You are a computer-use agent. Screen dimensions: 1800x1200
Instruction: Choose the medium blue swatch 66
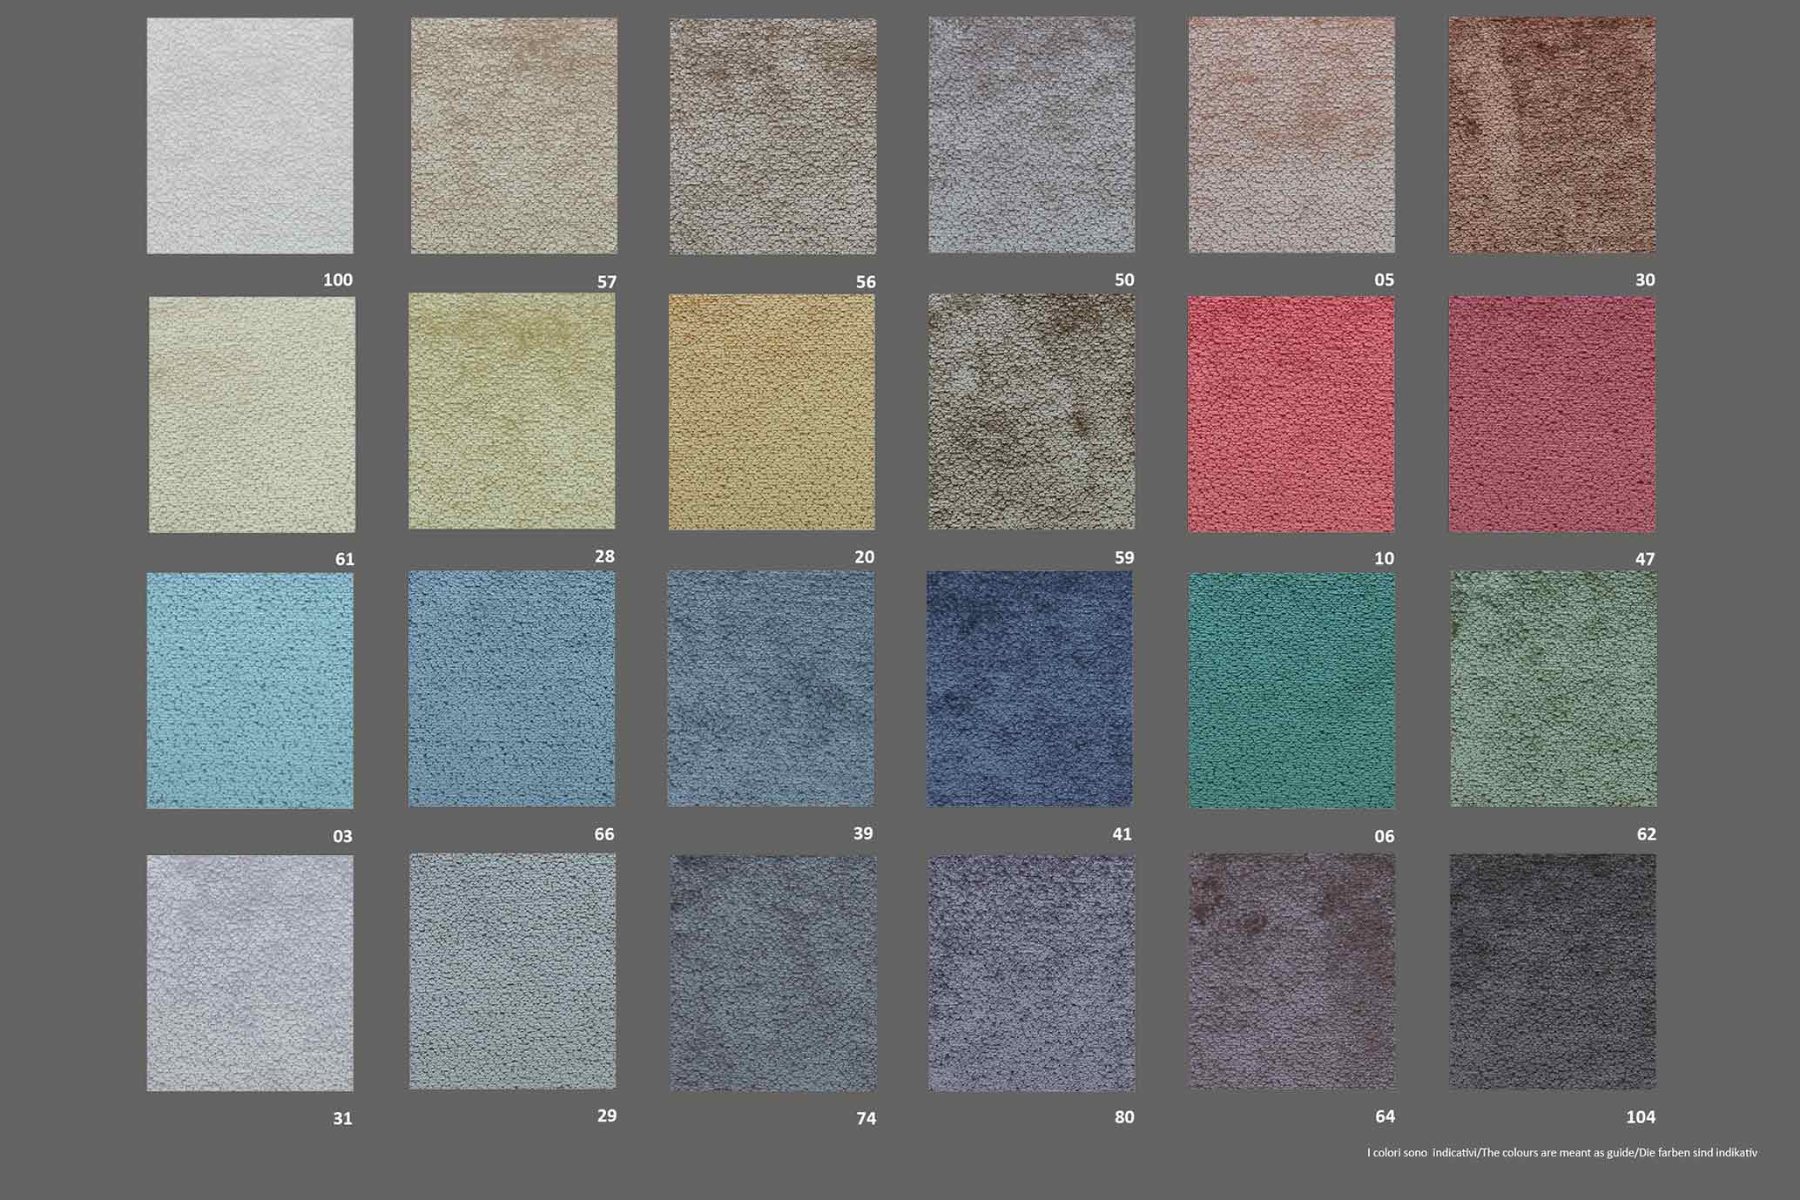coord(512,689)
